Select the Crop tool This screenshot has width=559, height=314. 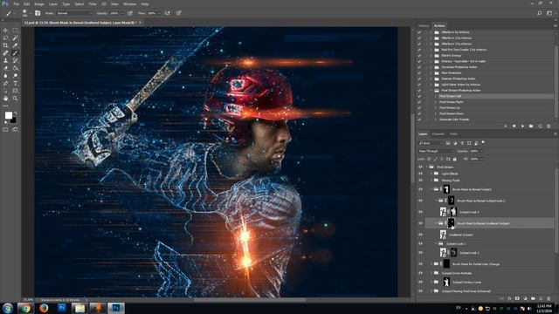(x=5, y=45)
